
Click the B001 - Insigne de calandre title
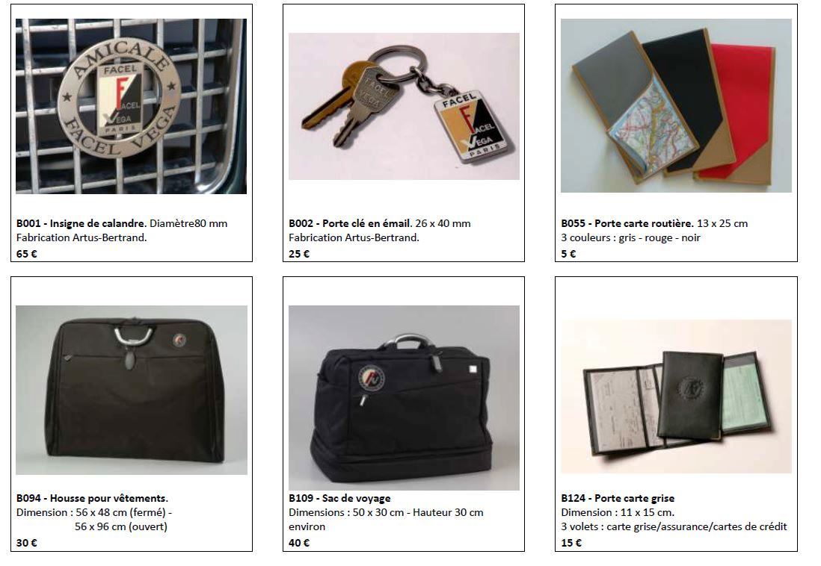82,223
